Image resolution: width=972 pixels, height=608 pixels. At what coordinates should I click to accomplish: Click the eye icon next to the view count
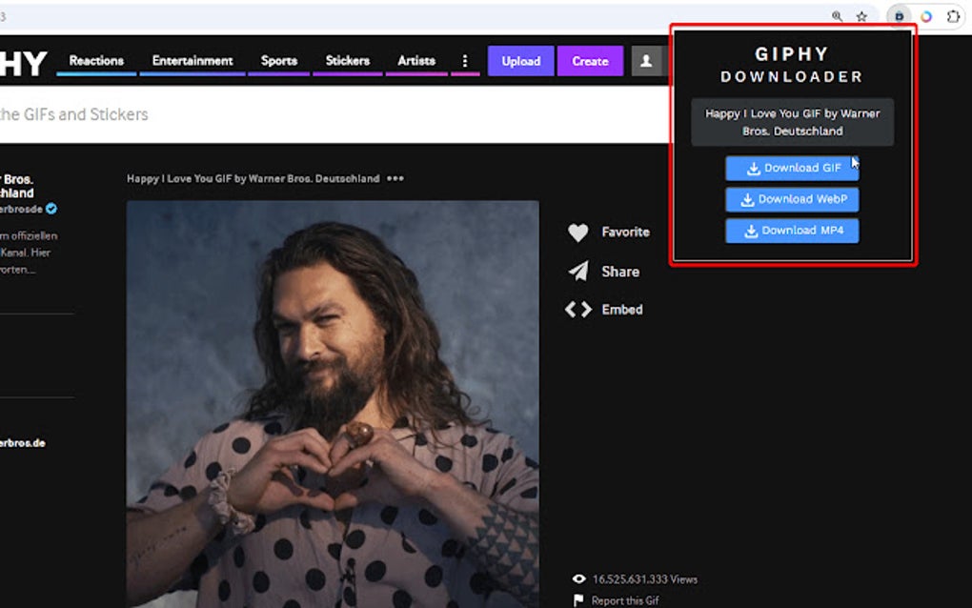pyautogui.click(x=578, y=578)
